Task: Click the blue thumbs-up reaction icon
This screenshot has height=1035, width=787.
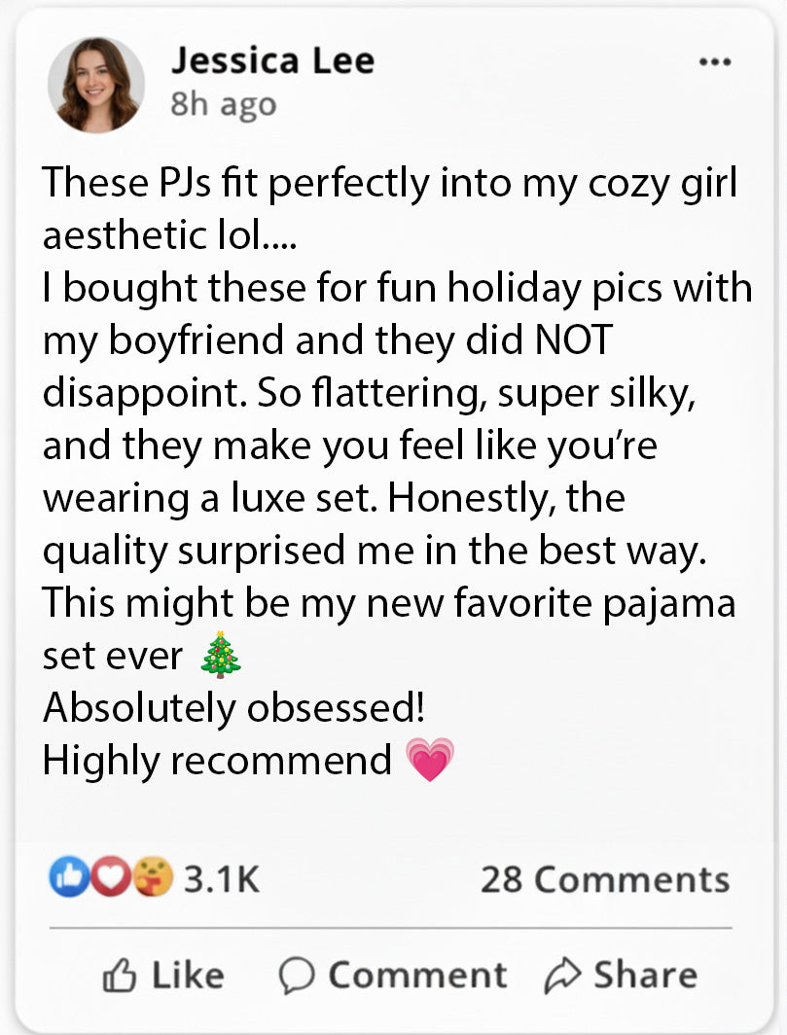Action: click(67, 878)
